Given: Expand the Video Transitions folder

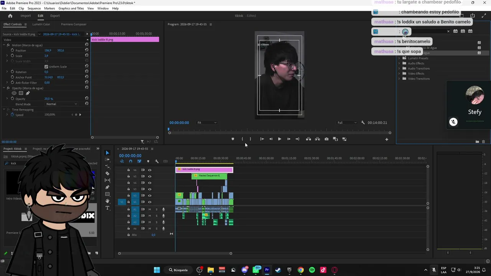Looking at the screenshot, I should pyautogui.click(x=399, y=79).
